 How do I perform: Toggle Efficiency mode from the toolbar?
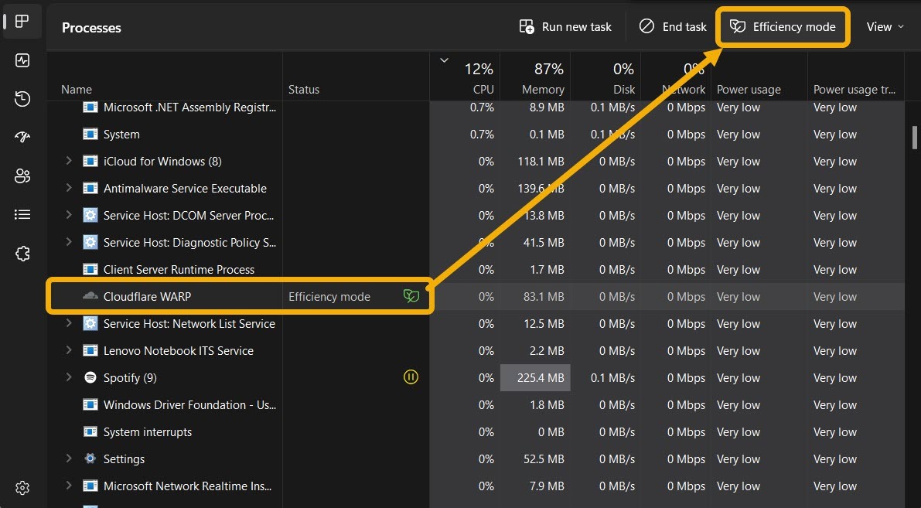pos(783,26)
